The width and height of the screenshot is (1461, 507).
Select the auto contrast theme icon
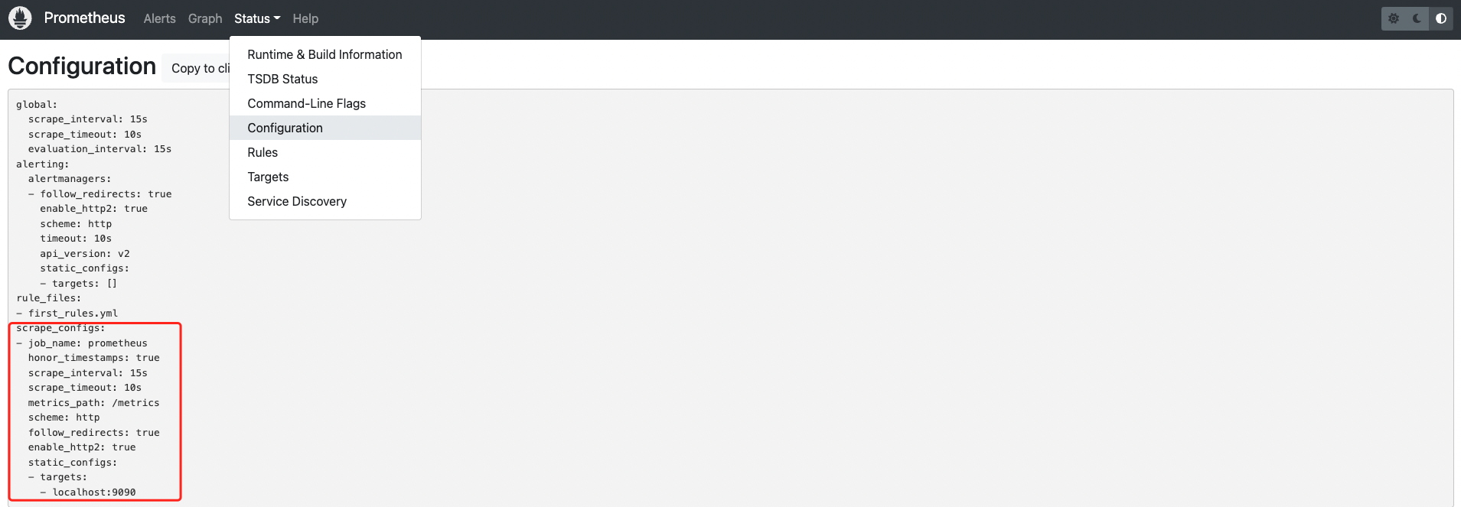coord(1441,18)
